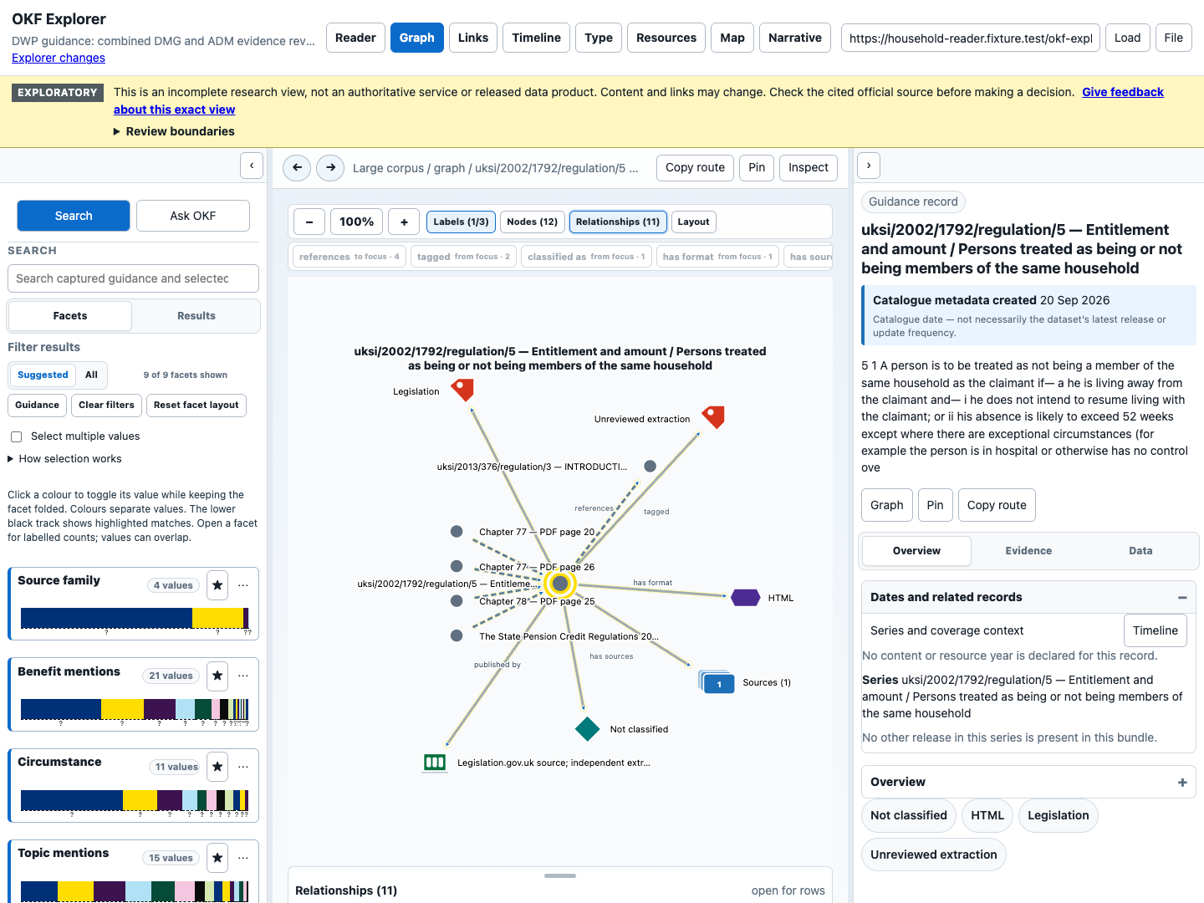Toggle Nodes (12) graph option
The height and width of the screenshot is (903, 1204).
532,222
